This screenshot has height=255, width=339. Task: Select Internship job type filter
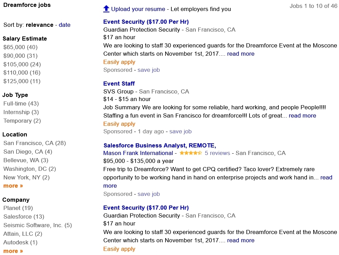[x=21, y=112]
